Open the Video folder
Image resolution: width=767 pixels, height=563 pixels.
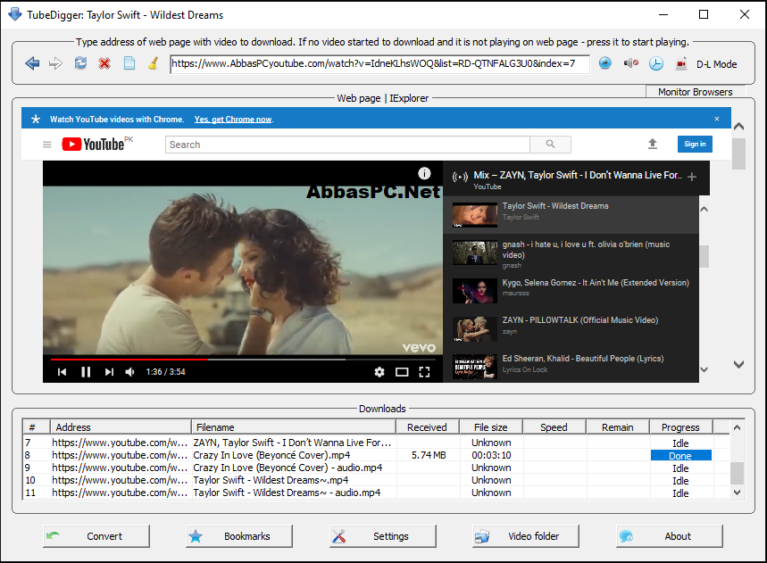(x=526, y=536)
